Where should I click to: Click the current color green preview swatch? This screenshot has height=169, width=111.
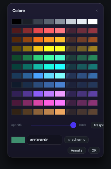[18, 140]
